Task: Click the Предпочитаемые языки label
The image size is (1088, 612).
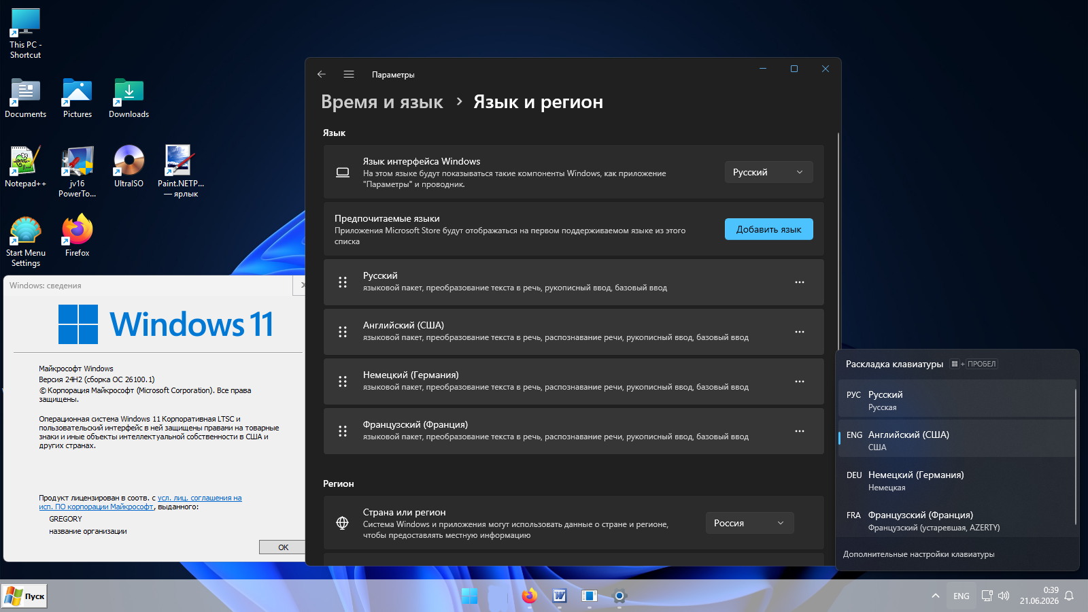Action: click(387, 218)
